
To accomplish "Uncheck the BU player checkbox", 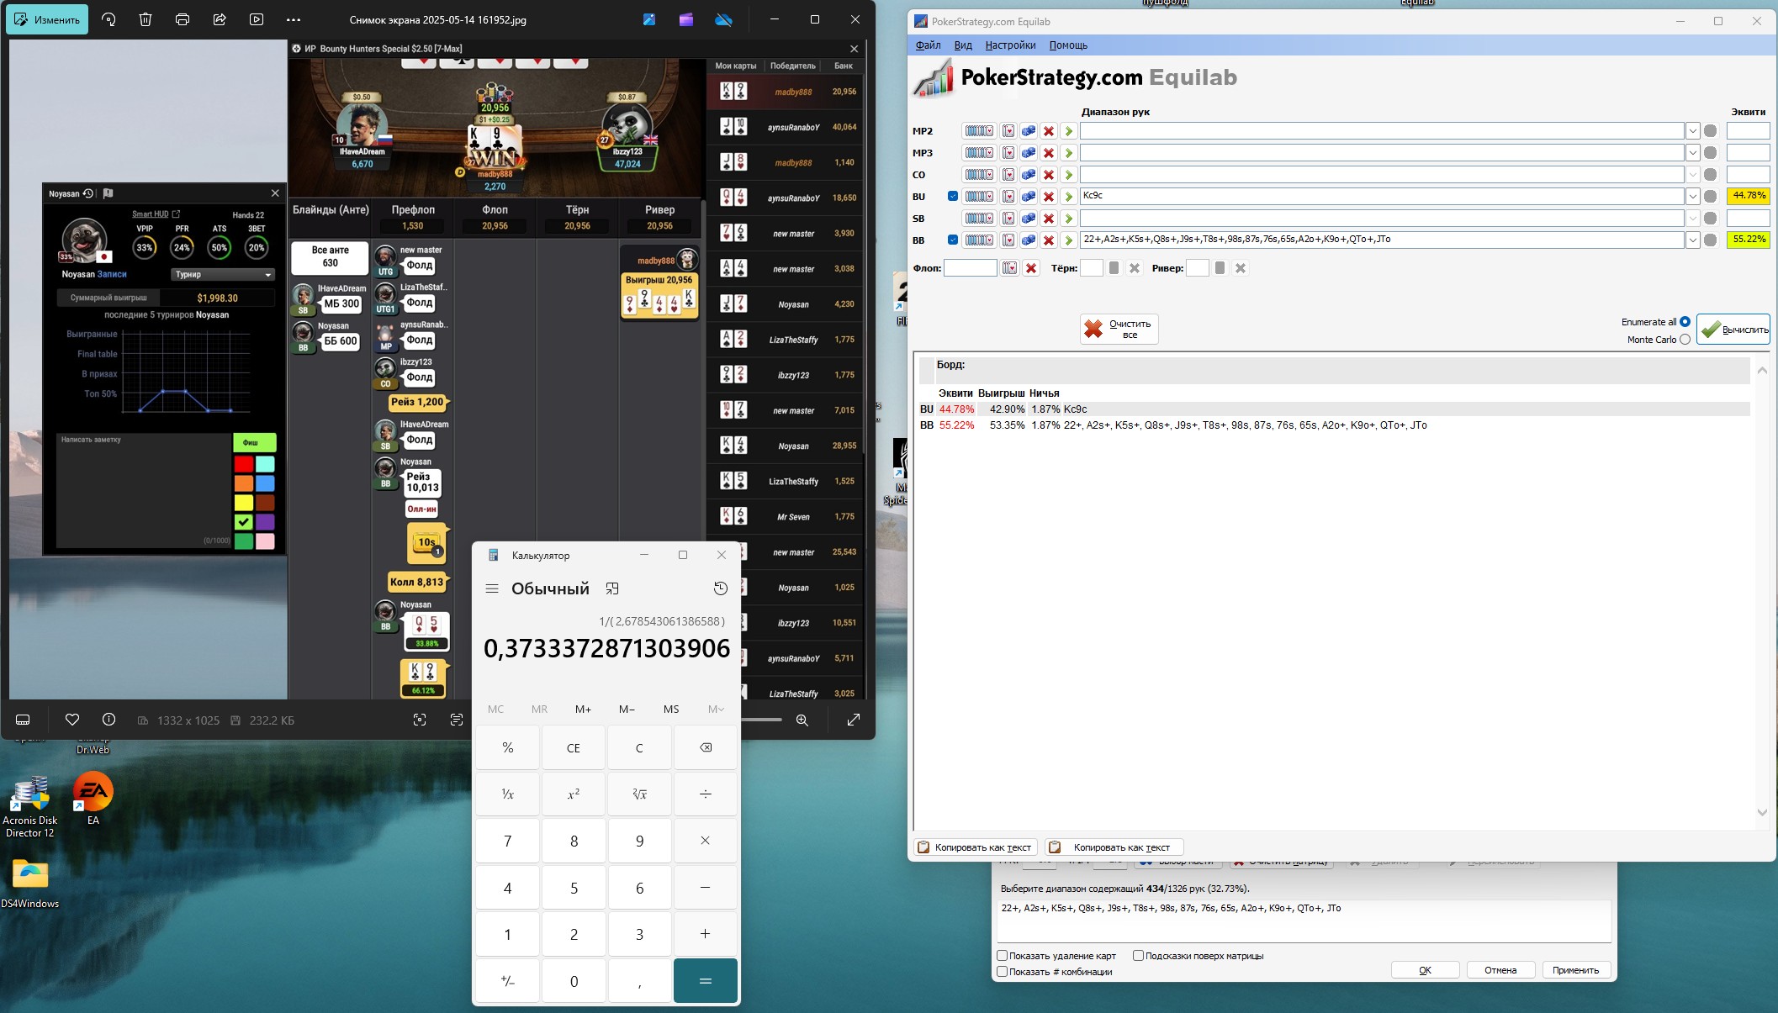I will (x=953, y=196).
